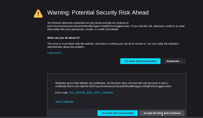This screenshot has width=203, height=118.
Task: Click the onion address inside the advanced panel
Action: [130, 86]
